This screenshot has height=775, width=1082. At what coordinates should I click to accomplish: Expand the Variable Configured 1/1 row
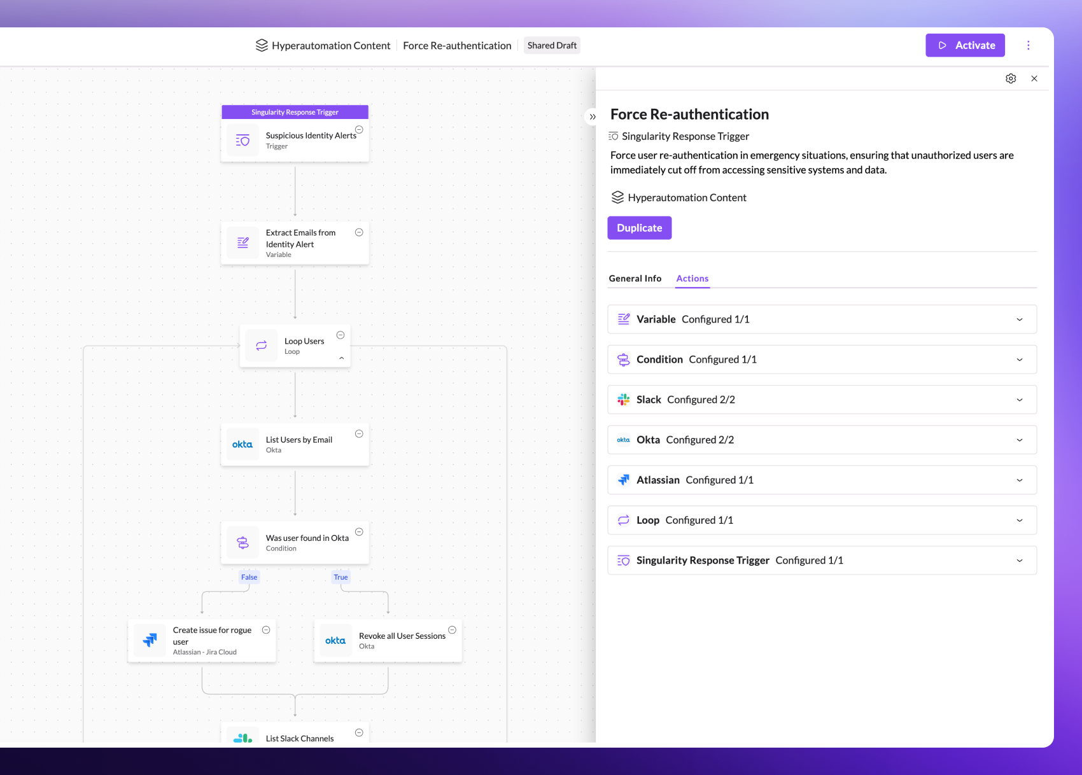click(1019, 319)
